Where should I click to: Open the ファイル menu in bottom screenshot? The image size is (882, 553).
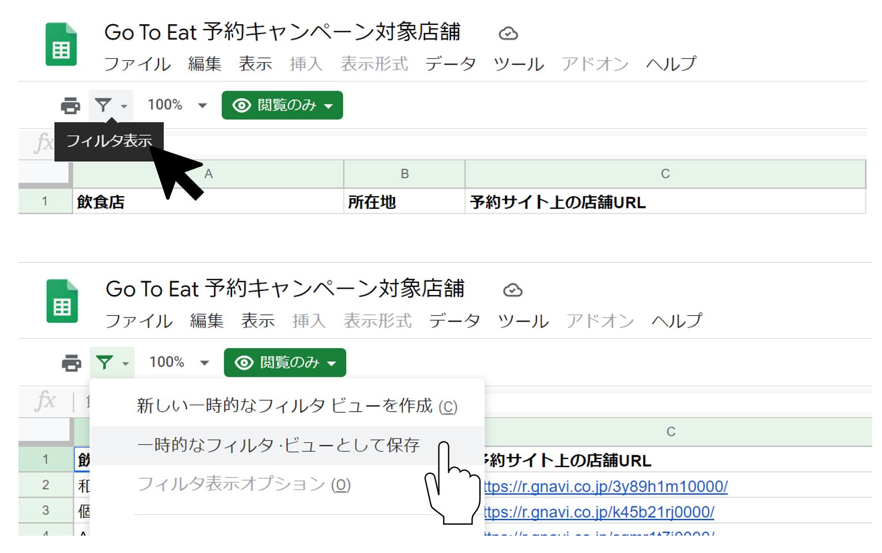139,320
